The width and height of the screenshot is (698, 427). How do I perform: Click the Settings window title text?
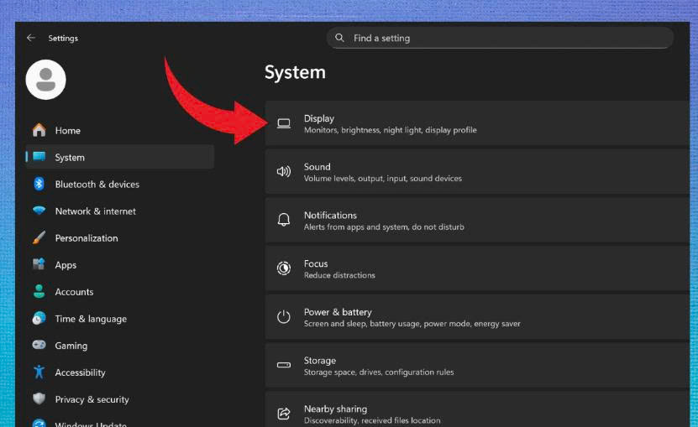pos(63,39)
